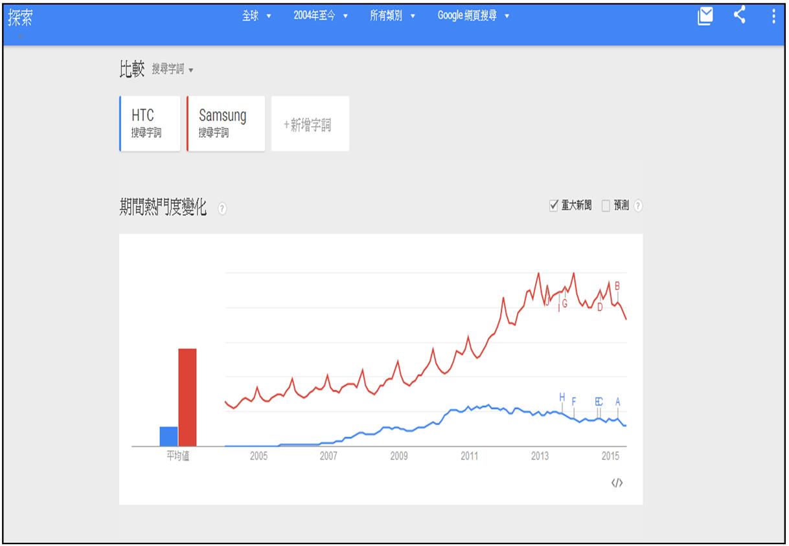Open the subscribe email icon
This screenshot has height=546, width=789.
705,16
